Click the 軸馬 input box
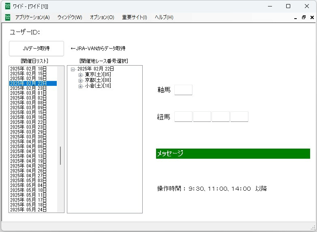The image size is (317, 232). pos(183,90)
